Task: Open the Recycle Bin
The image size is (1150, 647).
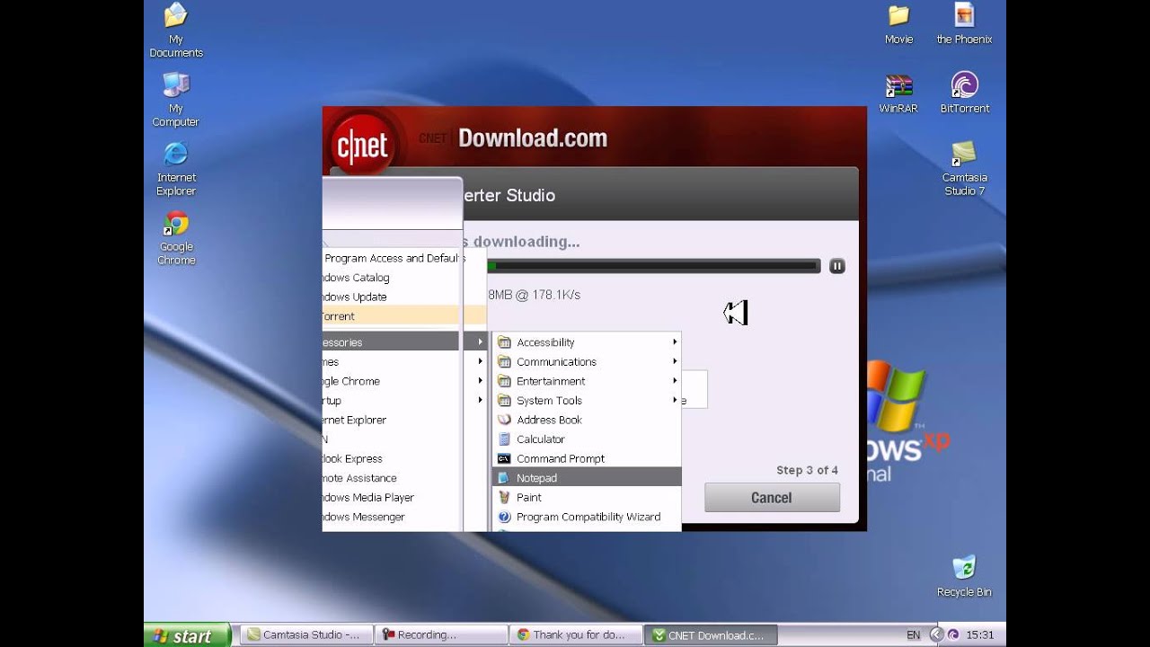Action: [x=964, y=576]
